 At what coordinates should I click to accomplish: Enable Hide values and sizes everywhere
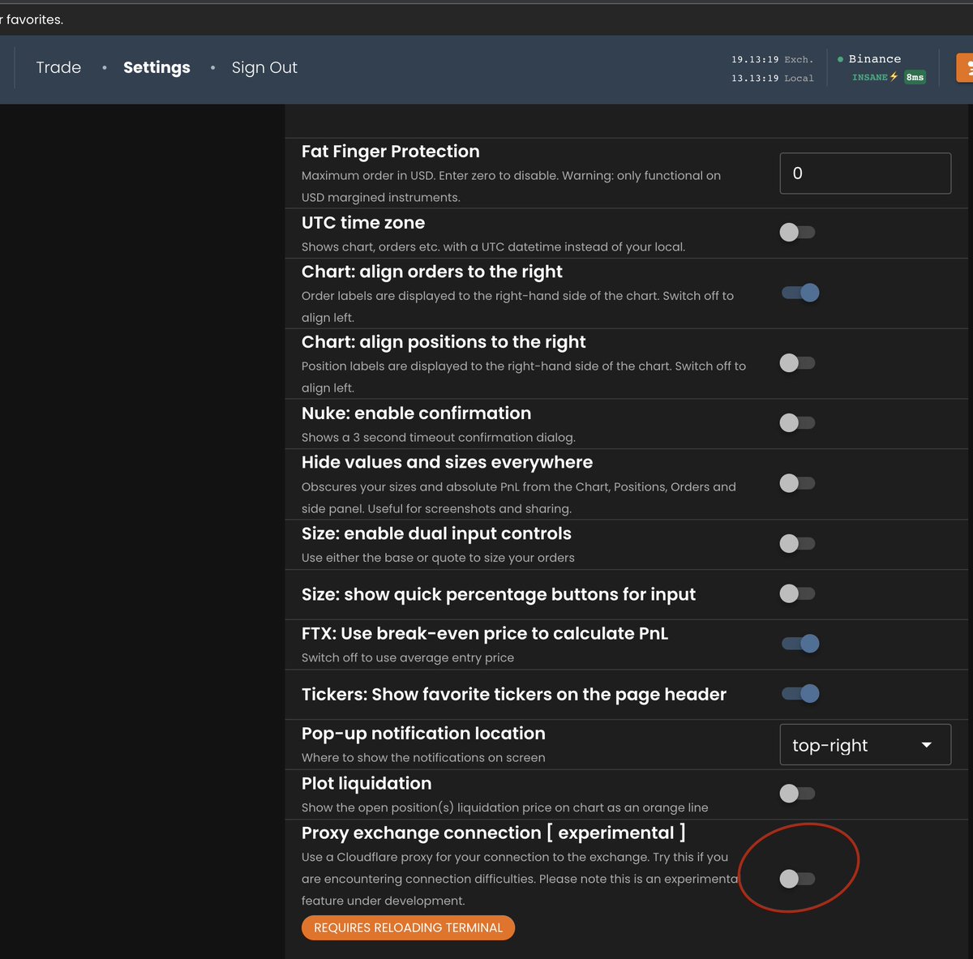[x=797, y=483]
